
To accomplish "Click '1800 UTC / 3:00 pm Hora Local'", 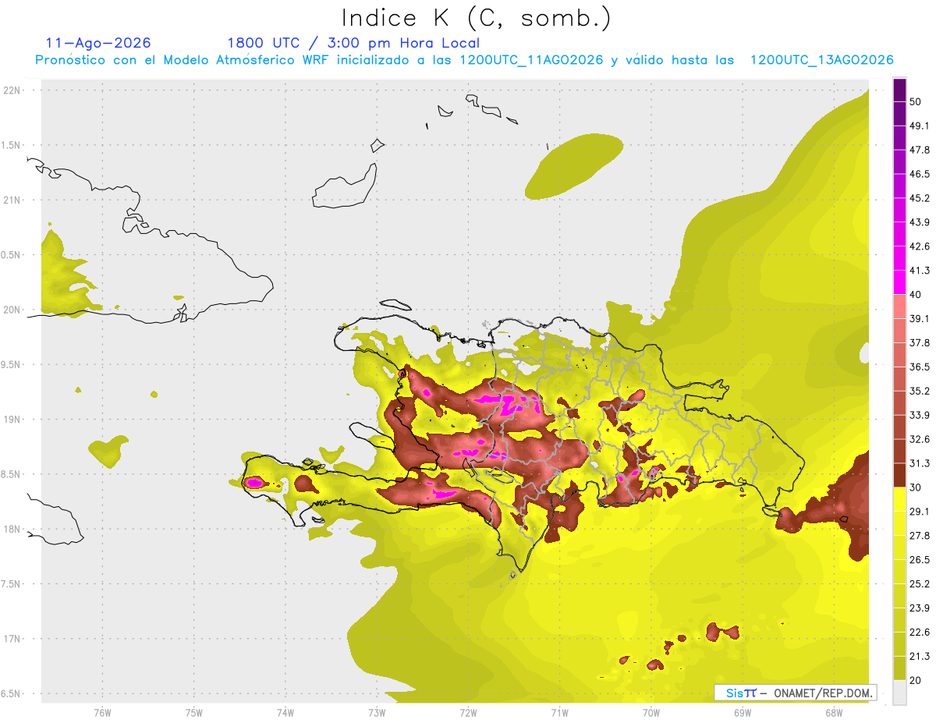I will [353, 43].
